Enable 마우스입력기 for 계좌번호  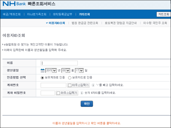point(70,85)
